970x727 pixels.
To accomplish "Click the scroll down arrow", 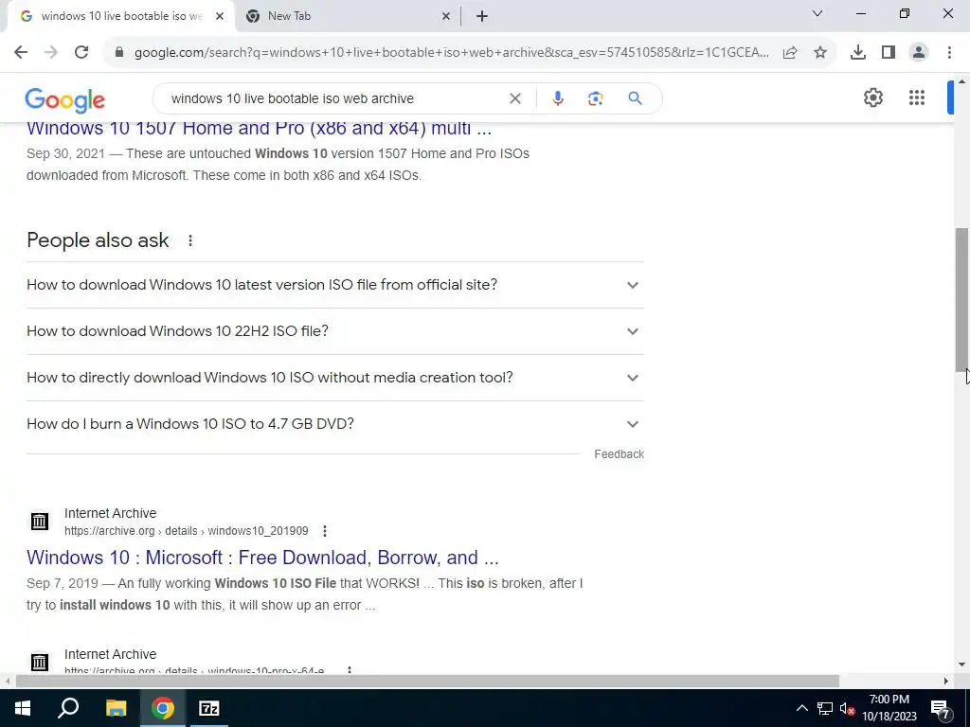I will [x=962, y=665].
